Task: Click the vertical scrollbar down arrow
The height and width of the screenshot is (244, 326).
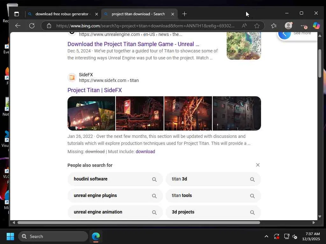Action: tap(320, 217)
